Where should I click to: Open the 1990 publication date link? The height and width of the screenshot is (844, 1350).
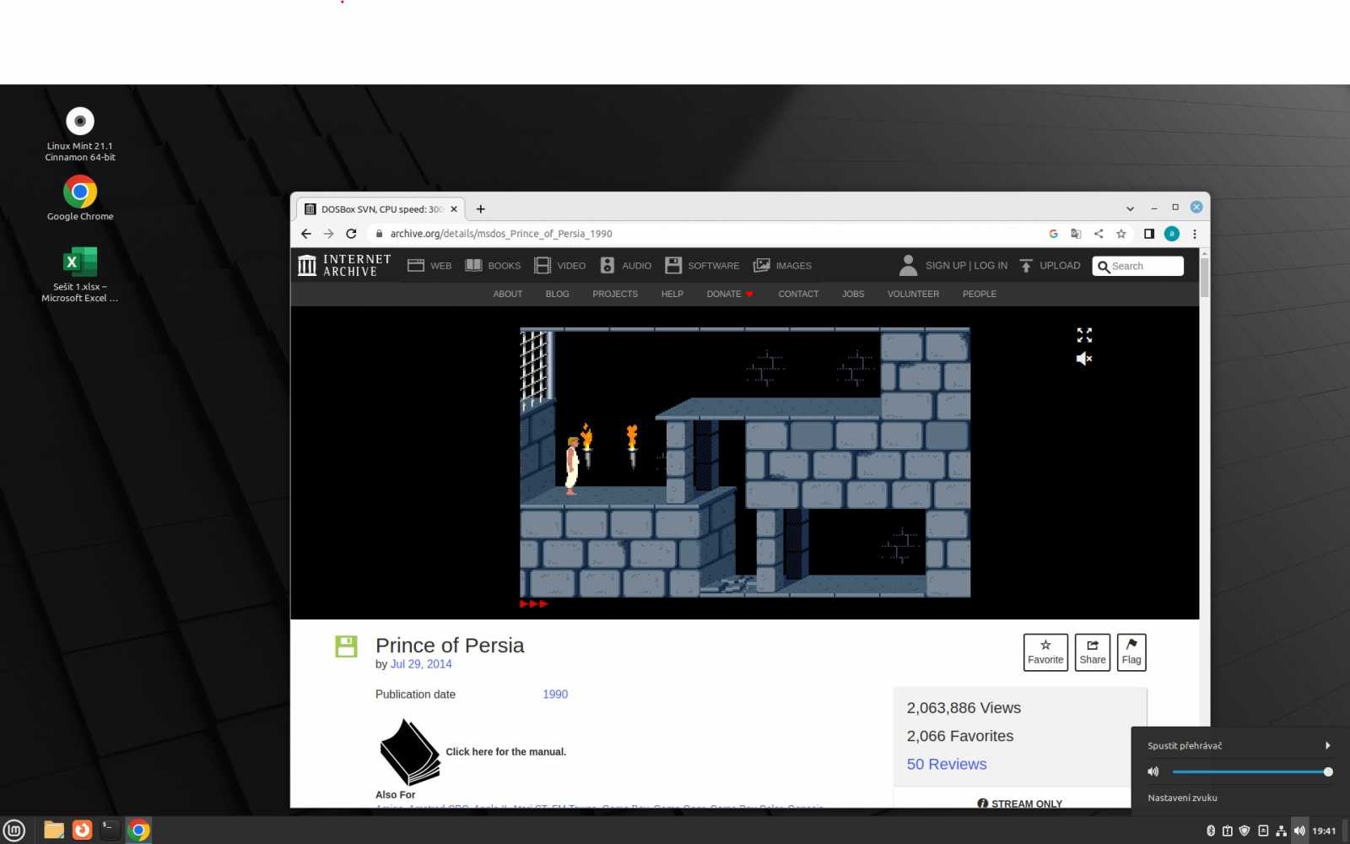pos(555,695)
